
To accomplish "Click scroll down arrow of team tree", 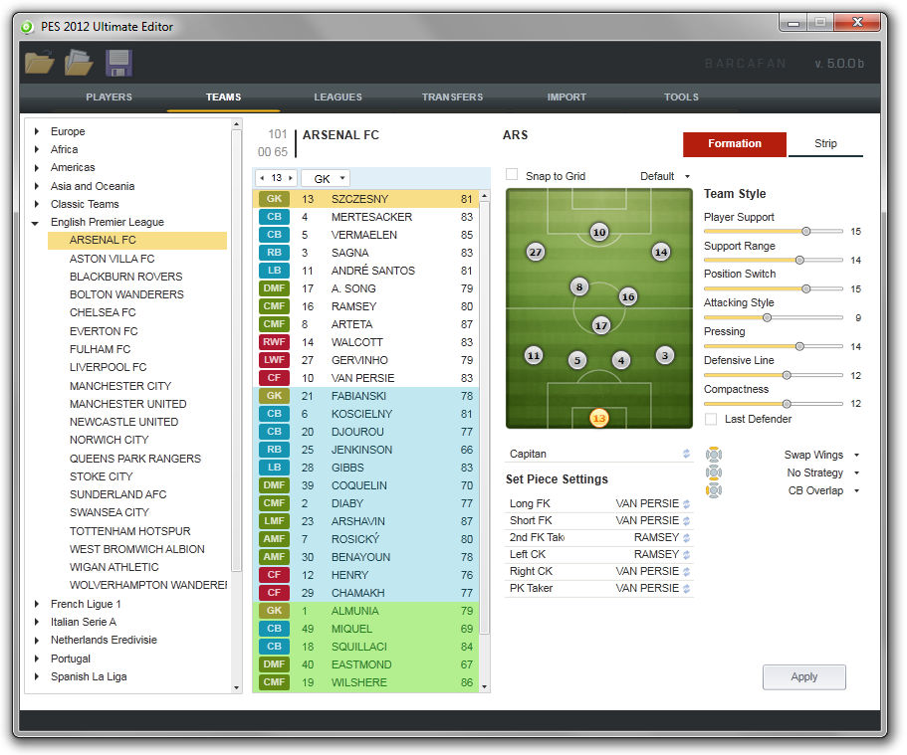I will (236, 688).
